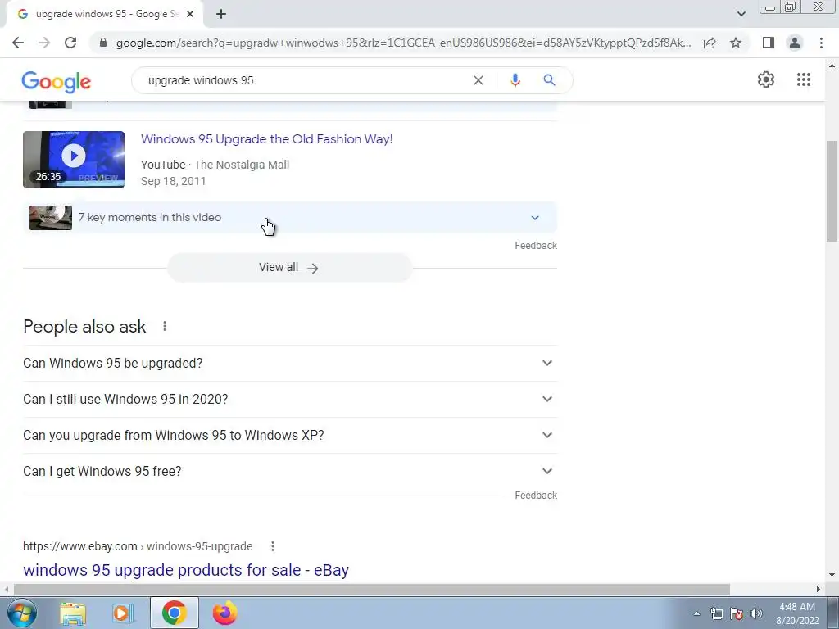Go to Google home via logo
Viewport: 839px width, 629px height.
57,82
